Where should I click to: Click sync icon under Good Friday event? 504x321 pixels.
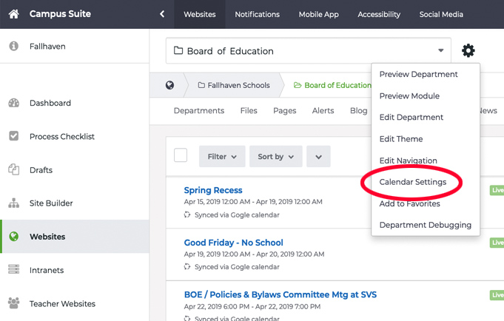(187, 267)
